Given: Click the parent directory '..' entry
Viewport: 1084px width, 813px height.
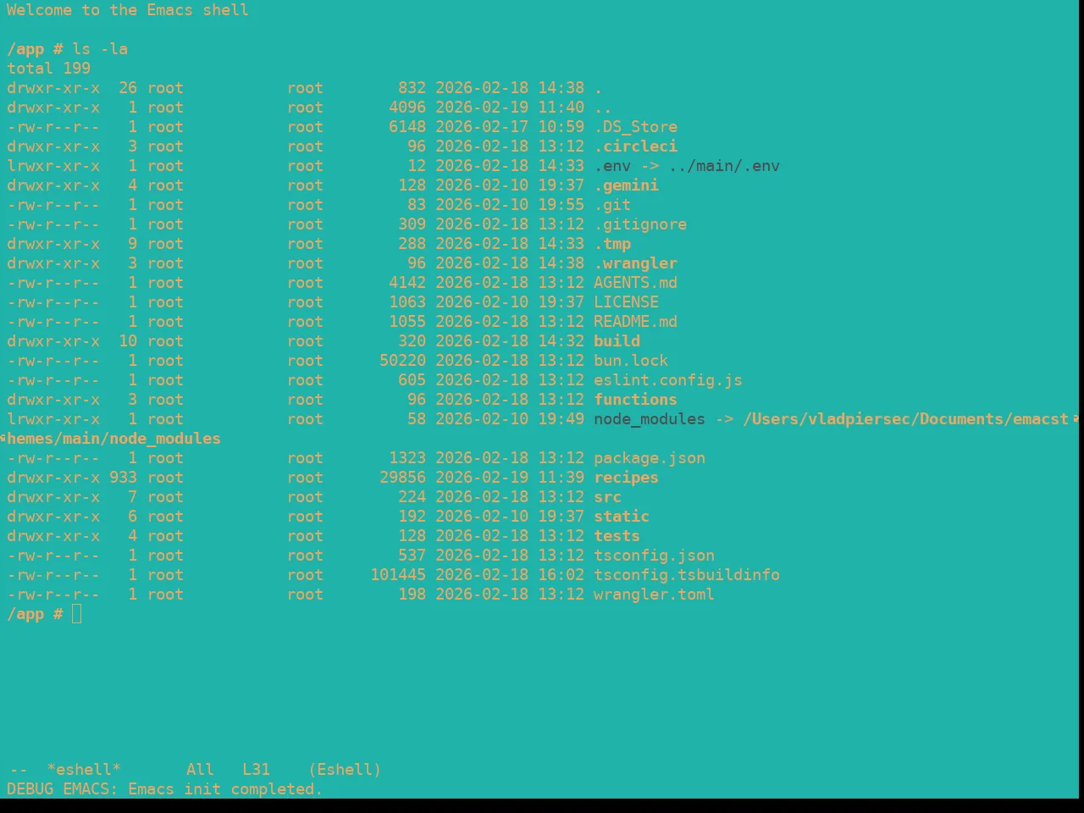Looking at the screenshot, I should [x=603, y=108].
